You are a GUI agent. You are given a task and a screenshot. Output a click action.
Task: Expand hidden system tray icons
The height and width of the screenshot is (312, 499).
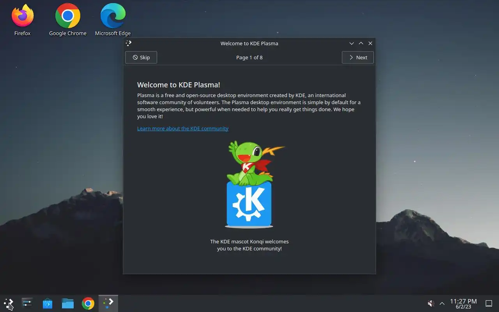coord(442,303)
